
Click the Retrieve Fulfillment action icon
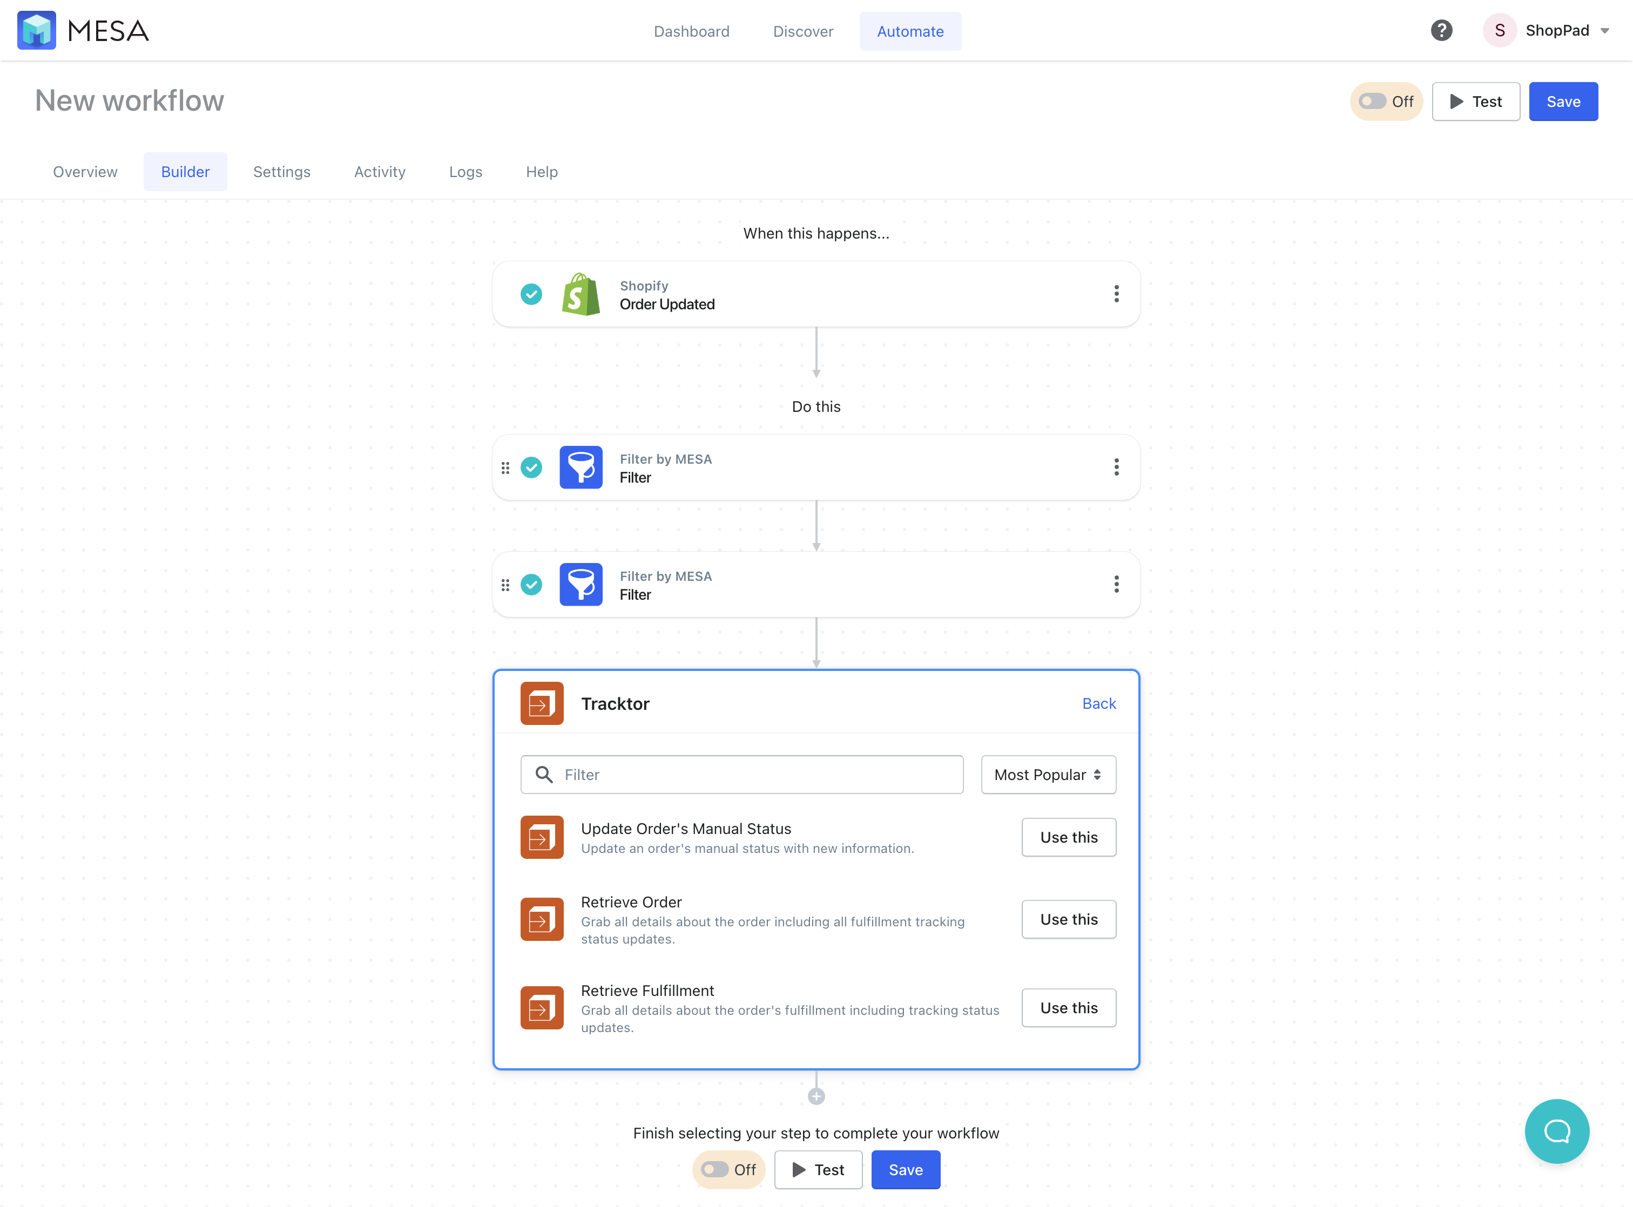click(x=542, y=1007)
